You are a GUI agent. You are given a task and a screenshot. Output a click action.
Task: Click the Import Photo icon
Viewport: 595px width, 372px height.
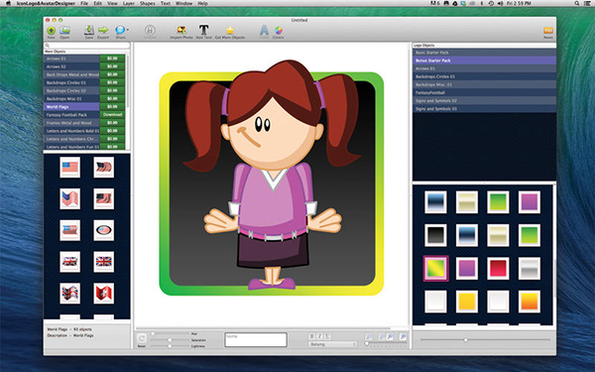point(181,30)
